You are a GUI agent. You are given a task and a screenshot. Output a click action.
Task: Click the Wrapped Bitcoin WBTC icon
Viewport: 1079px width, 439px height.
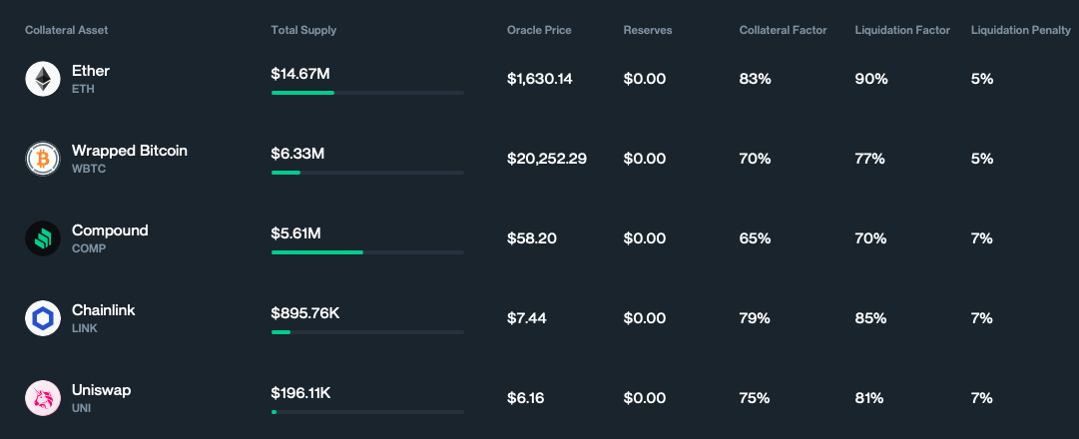click(x=43, y=159)
